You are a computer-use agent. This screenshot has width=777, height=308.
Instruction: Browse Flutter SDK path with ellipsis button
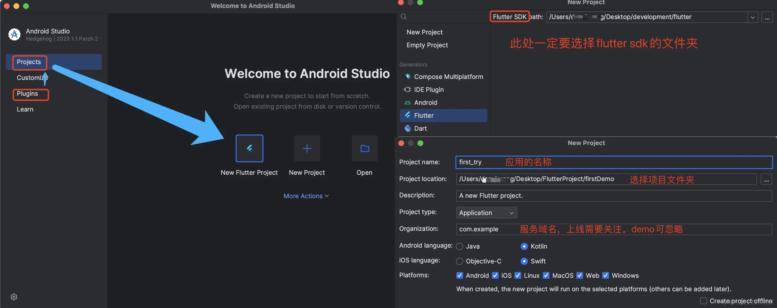(x=767, y=17)
